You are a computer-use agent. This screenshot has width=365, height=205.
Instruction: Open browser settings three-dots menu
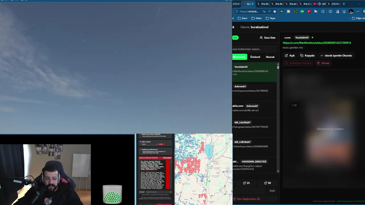coord(358,11)
